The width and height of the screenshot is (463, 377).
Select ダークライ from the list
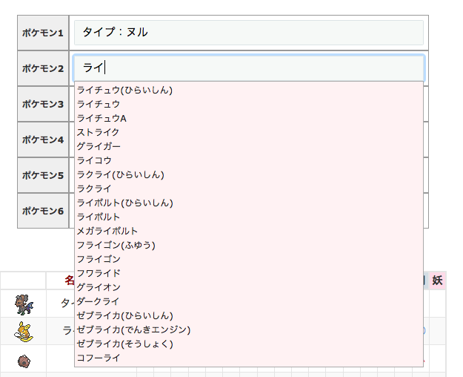click(x=249, y=301)
